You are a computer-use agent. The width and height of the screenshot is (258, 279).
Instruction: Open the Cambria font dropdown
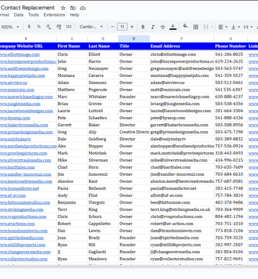tap(91, 27)
